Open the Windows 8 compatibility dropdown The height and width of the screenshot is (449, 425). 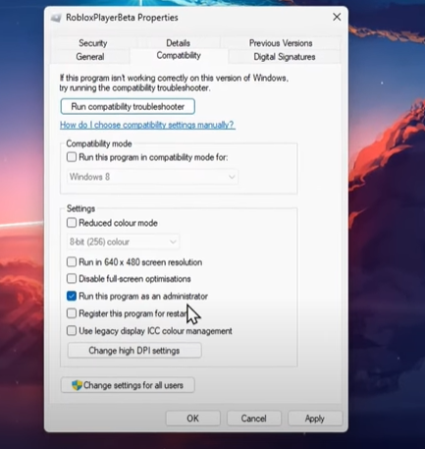coord(152,177)
